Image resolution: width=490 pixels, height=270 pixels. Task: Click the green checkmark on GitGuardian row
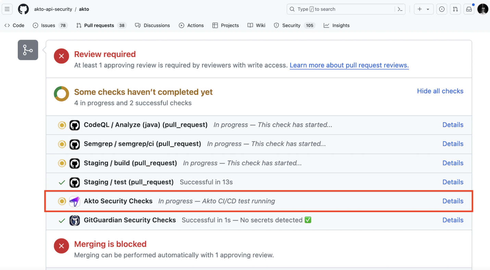(62, 220)
